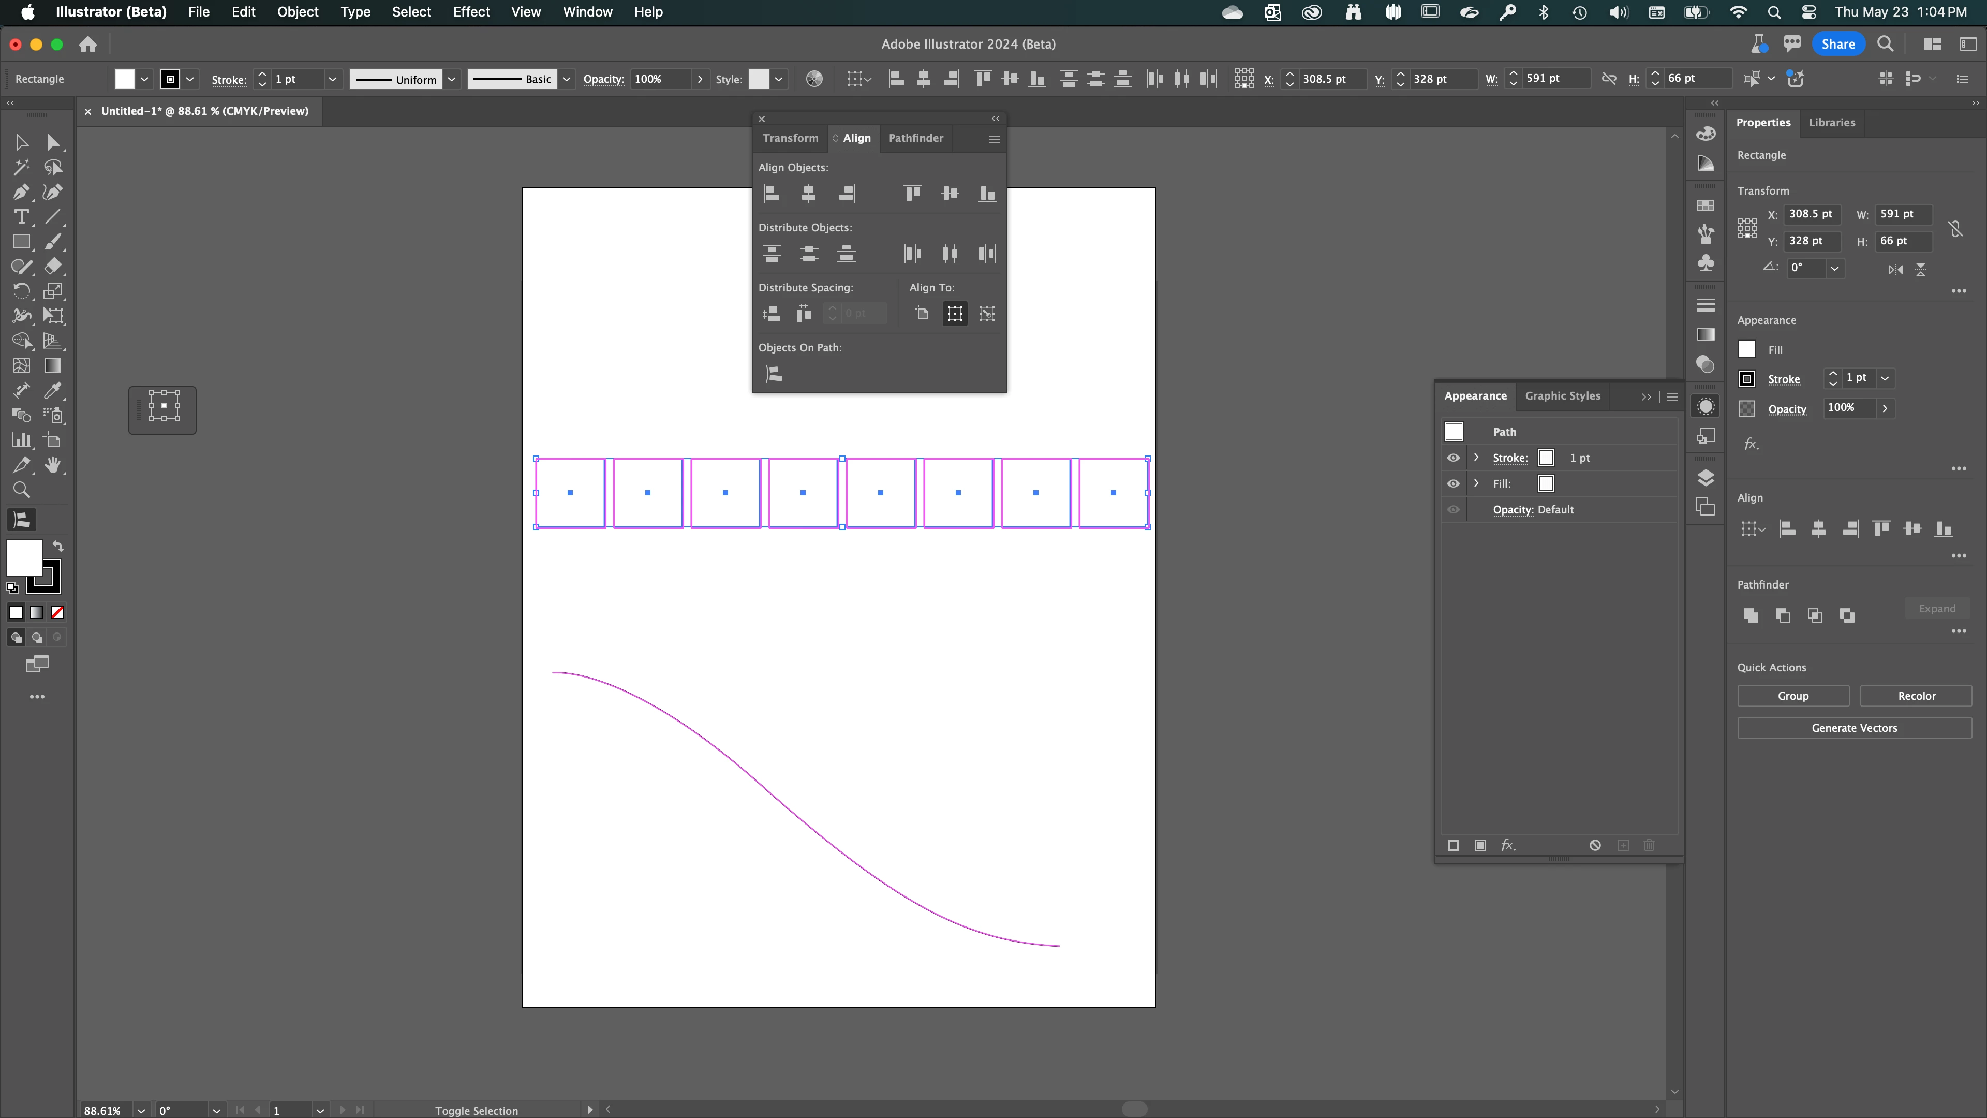The image size is (1987, 1118).
Task: Click Horizontal Align Center in Align panel
Action: [808, 194]
